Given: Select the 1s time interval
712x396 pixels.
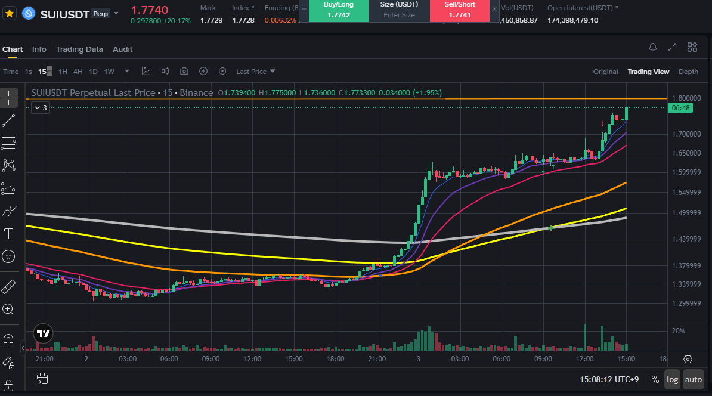Looking at the screenshot, I should point(29,72).
